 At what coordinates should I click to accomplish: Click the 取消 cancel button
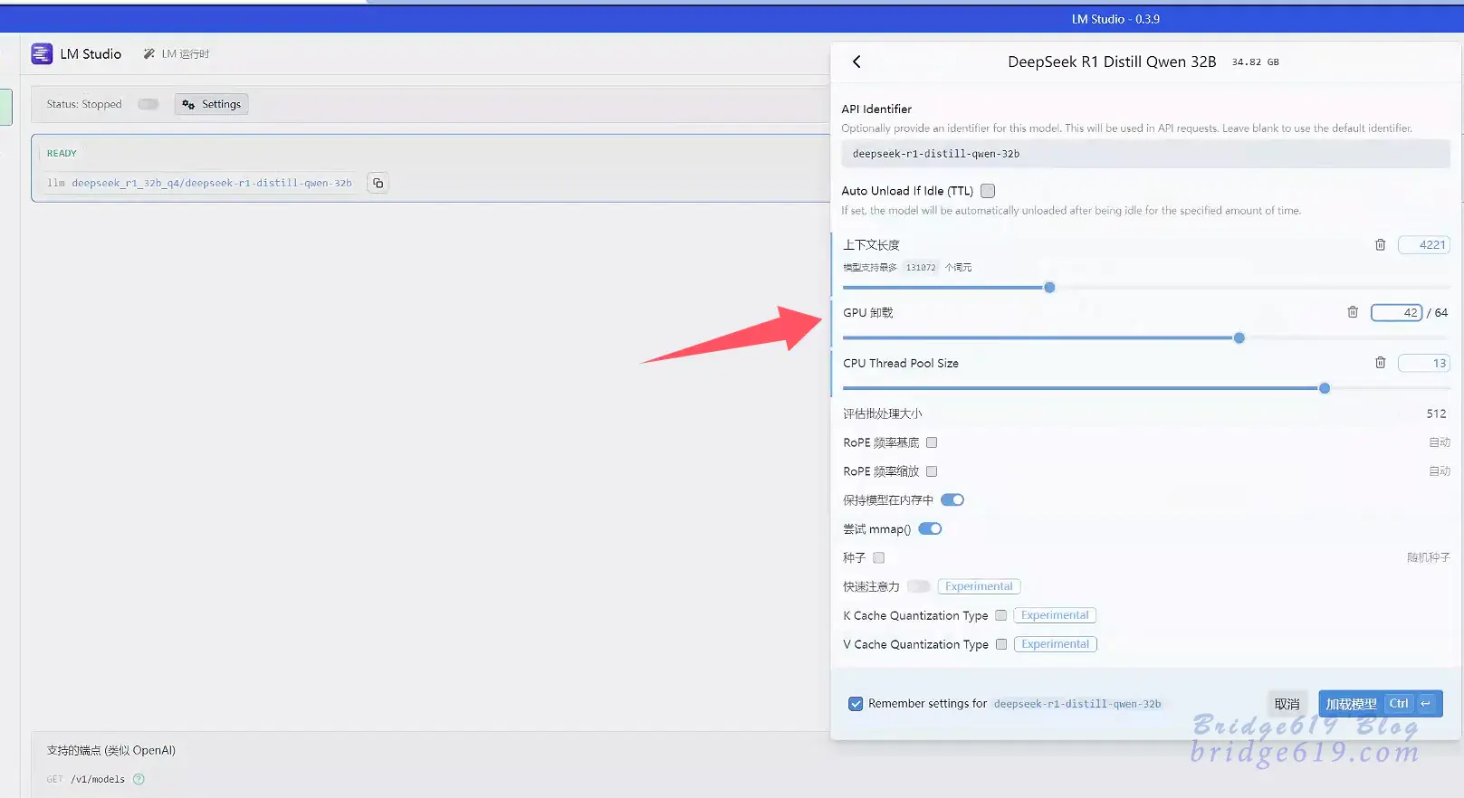tap(1287, 704)
